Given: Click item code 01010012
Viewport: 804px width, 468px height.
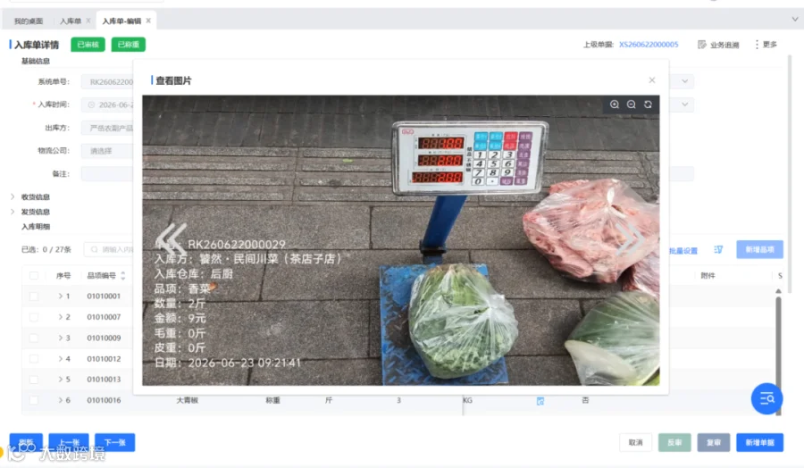Looking at the screenshot, I should pos(104,359).
